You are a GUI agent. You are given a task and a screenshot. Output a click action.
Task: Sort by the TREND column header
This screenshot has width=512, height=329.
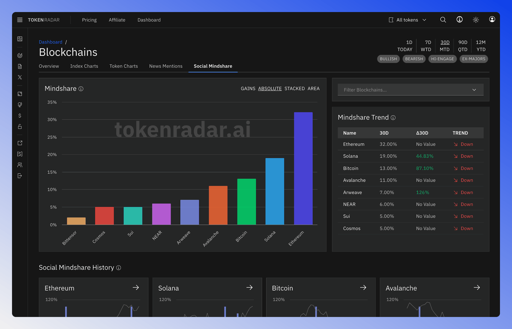tap(460, 133)
